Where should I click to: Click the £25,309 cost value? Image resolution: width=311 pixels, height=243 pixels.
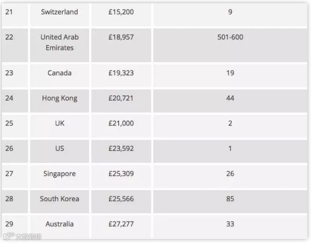121,174
